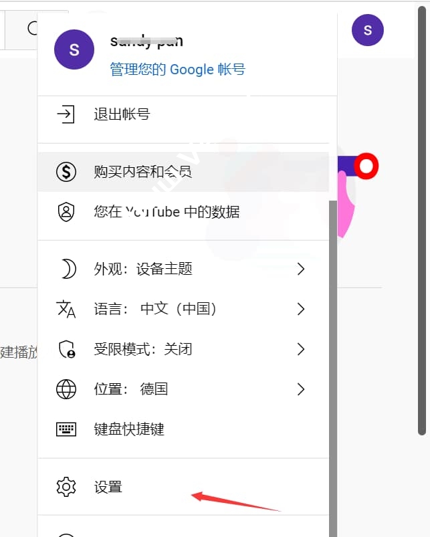Open 购买内容和会员 menu item
Viewport: 430px width, 537px height.
pyautogui.click(x=183, y=172)
